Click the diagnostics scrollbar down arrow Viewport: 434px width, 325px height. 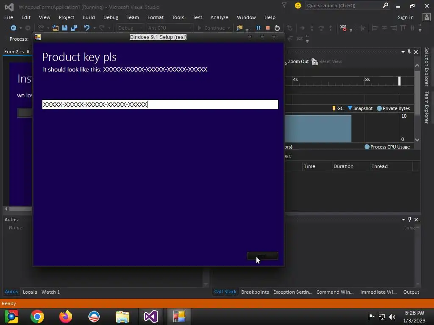click(417, 140)
